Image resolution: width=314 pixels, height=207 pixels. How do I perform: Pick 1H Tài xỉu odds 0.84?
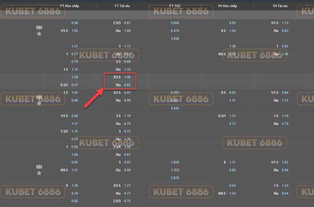coord(285,92)
